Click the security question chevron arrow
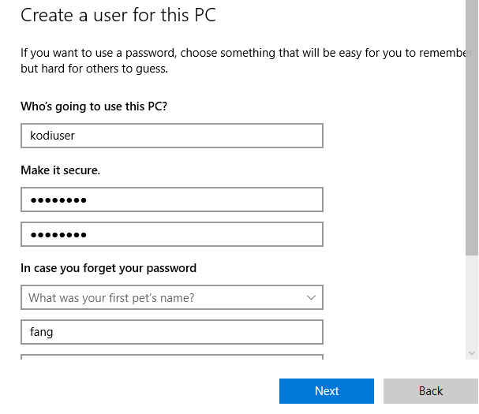 pos(311,298)
